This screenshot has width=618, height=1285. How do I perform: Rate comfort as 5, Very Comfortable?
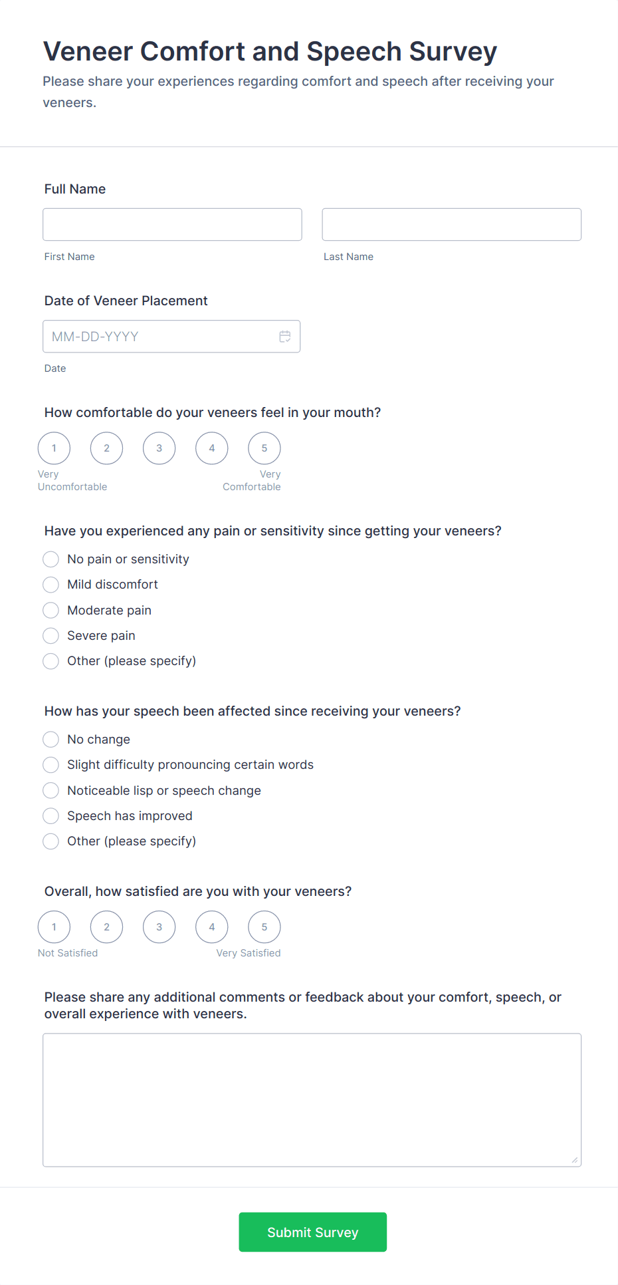pyautogui.click(x=264, y=448)
